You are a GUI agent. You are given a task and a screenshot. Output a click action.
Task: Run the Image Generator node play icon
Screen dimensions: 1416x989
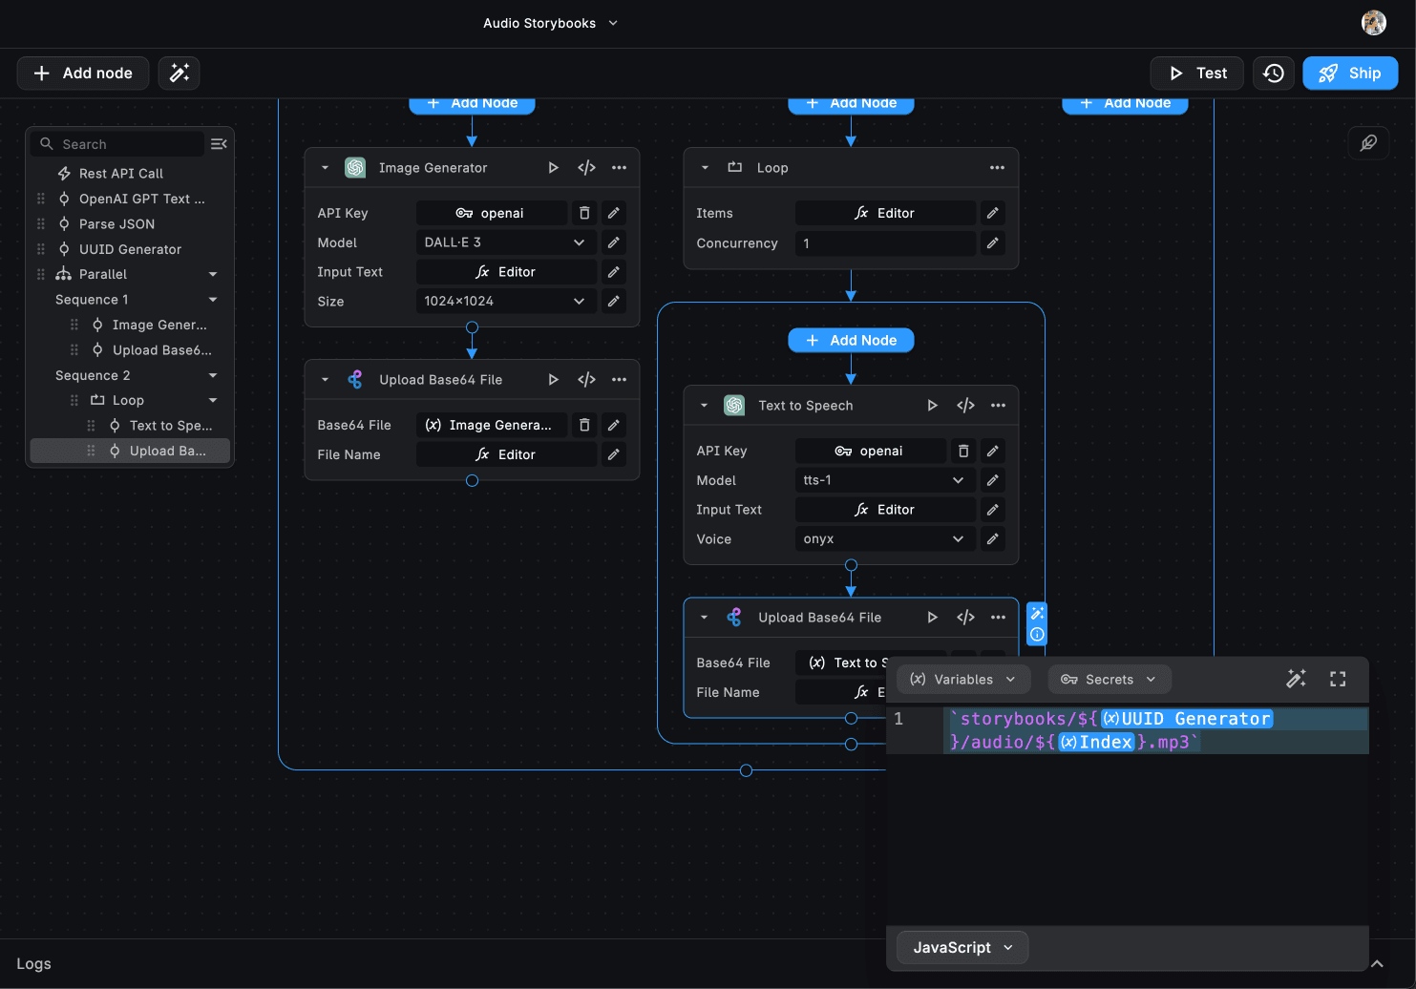point(553,168)
